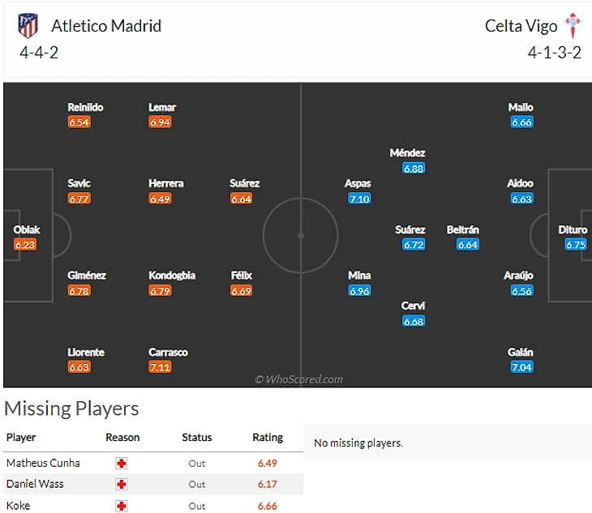
Task: Click the Celta Vigo club crest
Action: click(x=573, y=25)
